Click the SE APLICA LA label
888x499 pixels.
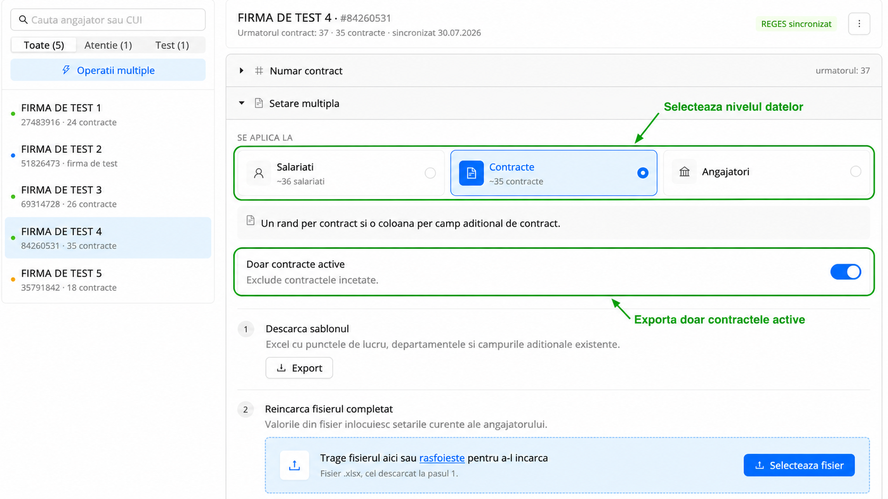tap(264, 137)
